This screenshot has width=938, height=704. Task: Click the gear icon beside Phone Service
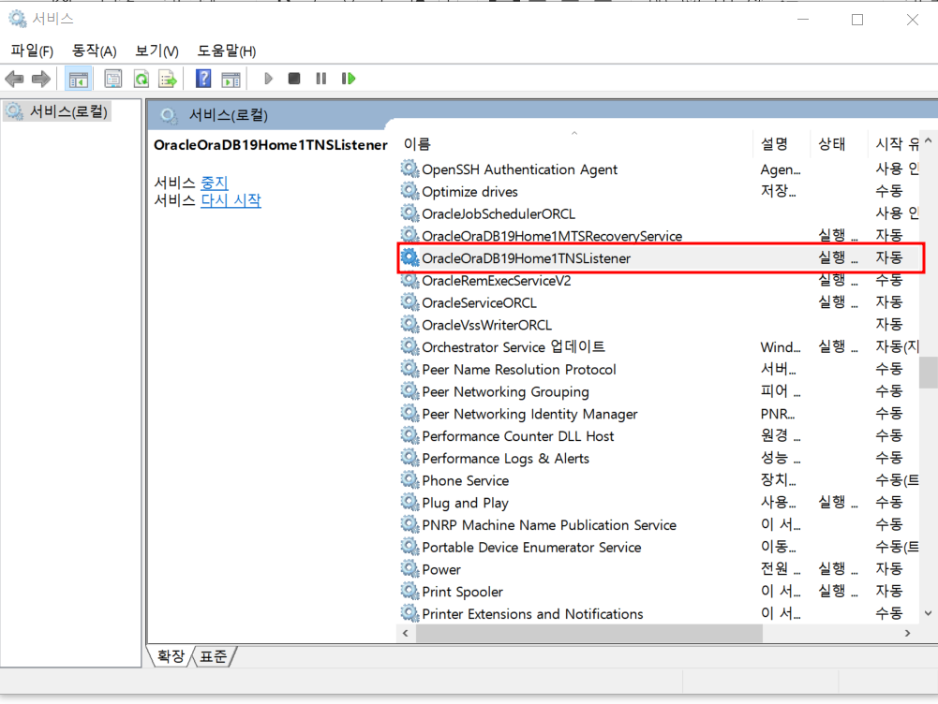tap(409, 480)
